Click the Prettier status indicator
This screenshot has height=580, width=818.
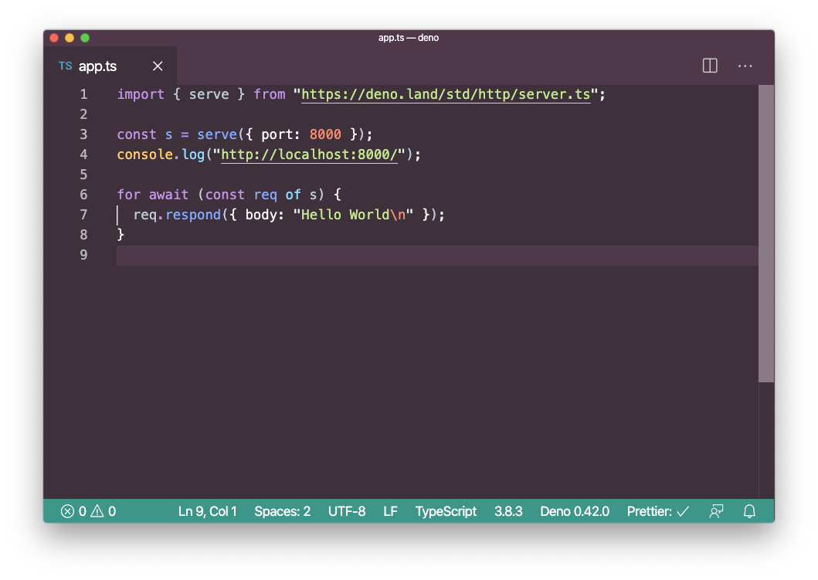coord(657,511)
